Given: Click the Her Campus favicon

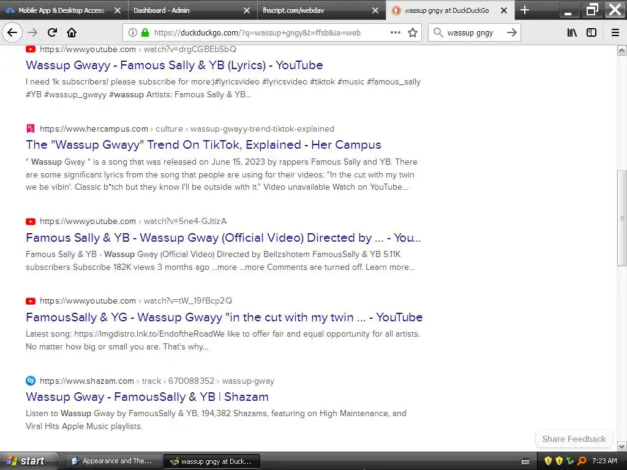Looking at the screenshot, I should click(31, 129).
